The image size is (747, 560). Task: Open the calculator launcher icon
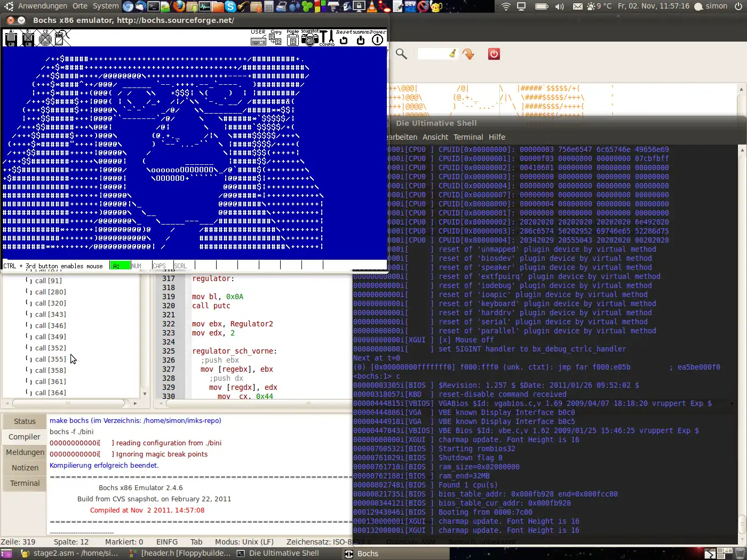tap(269, 6)
